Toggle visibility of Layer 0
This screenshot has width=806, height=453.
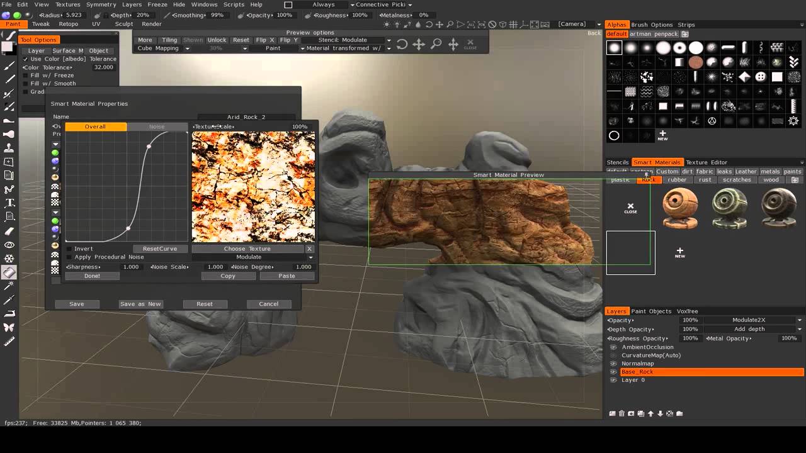pyautogui.click(x=613, y=380)
